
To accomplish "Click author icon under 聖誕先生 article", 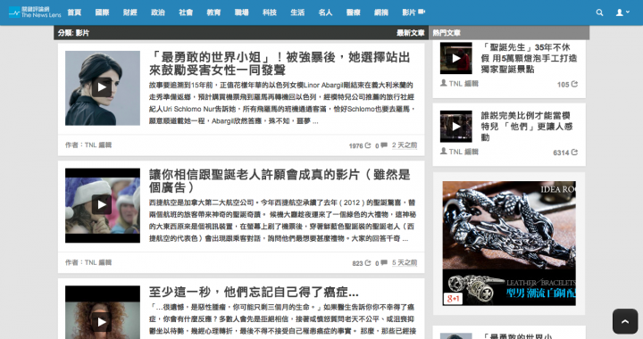I will click(443, 83).
